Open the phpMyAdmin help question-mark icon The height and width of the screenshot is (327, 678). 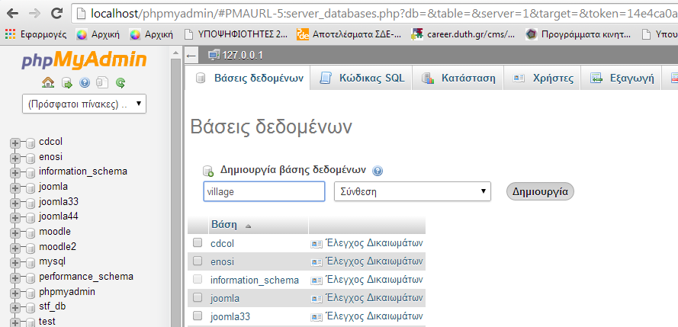tap(85, 82)
